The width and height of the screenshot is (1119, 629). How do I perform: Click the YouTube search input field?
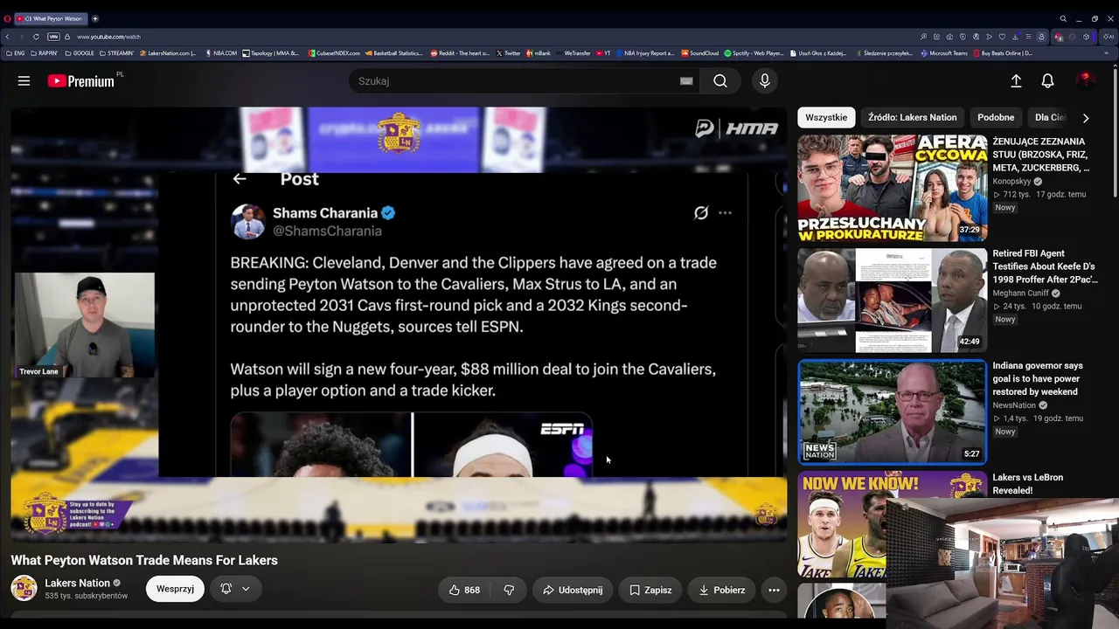(x=516, y=81)
